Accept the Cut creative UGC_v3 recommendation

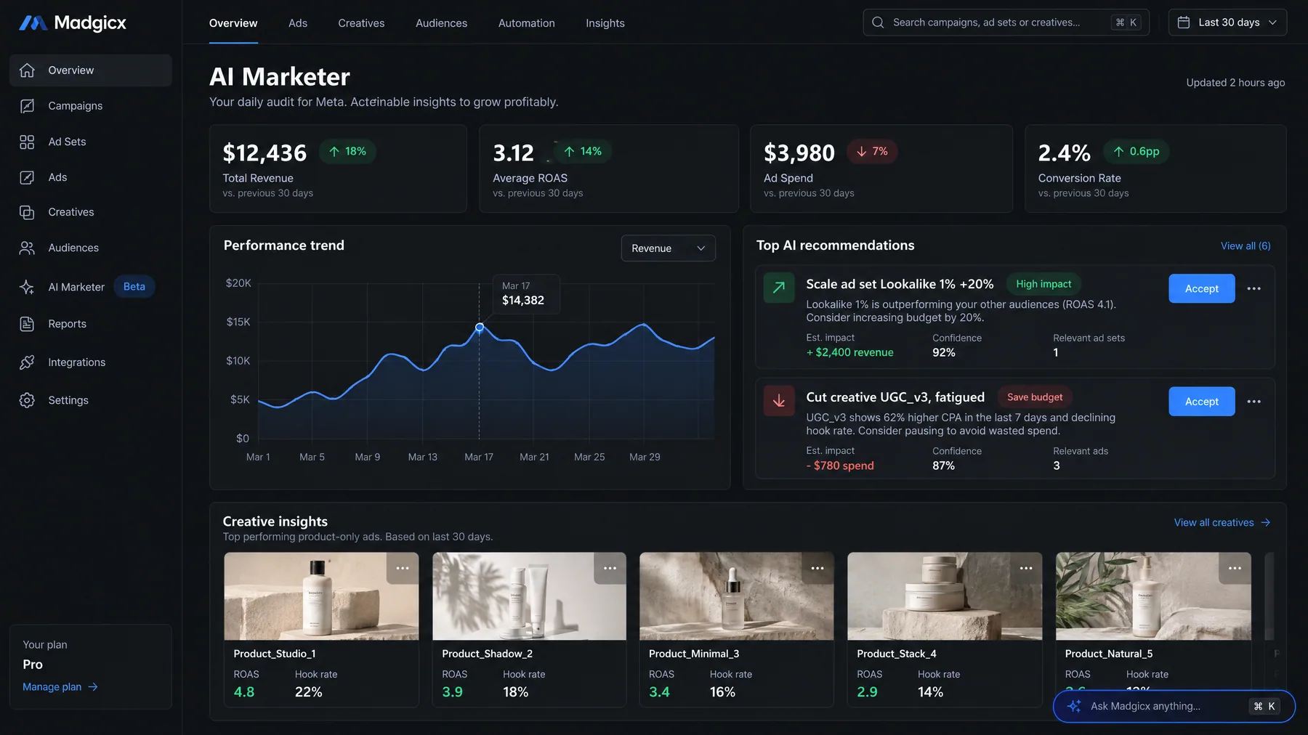point(1201,402)
